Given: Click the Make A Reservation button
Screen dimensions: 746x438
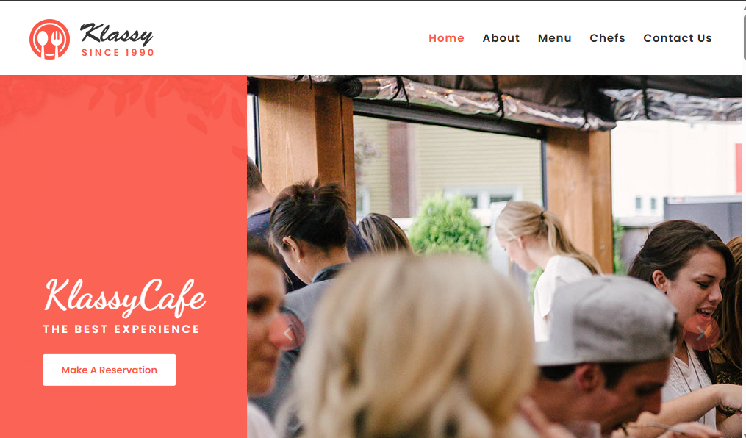Looking at the screenshot, I should pos(110,370).
